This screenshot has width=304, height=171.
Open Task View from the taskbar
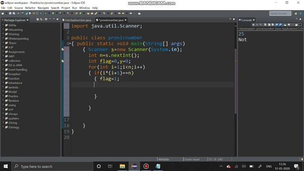(110, 166)
